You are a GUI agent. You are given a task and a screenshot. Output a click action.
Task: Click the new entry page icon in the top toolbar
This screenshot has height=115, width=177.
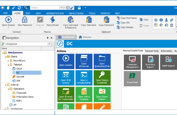tap(8, 8)
